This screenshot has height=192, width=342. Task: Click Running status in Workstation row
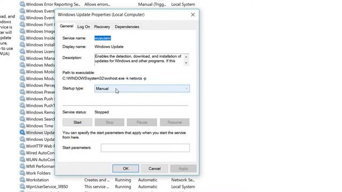(x=123, y=180)
